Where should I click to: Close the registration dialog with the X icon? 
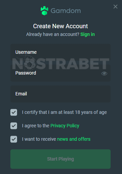(115, 7)
